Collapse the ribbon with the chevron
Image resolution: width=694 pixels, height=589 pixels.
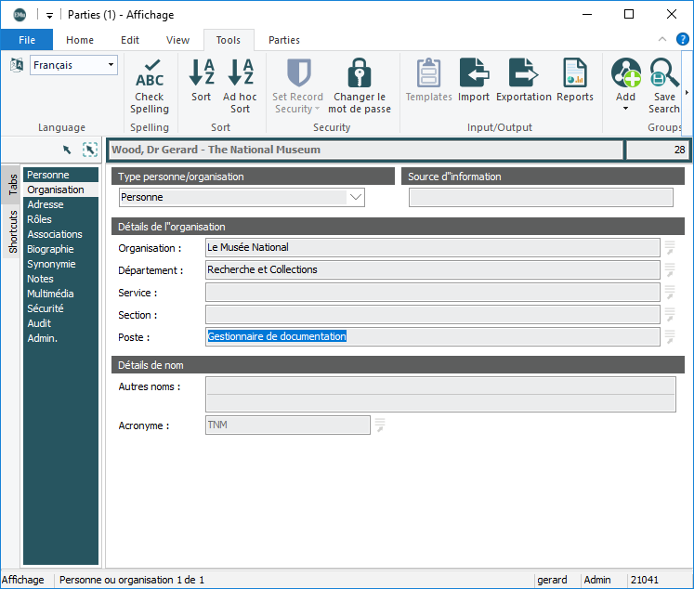pyautogui.click(x=662, y=40)
